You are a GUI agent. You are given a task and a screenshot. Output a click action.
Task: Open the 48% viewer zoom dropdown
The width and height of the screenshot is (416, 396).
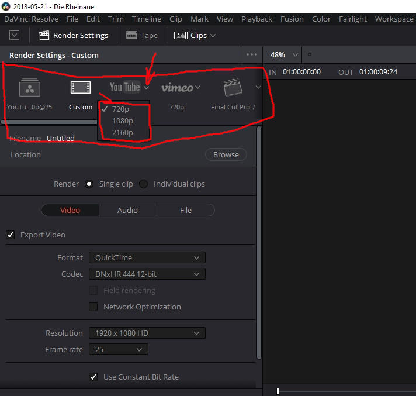pos(283,55)
